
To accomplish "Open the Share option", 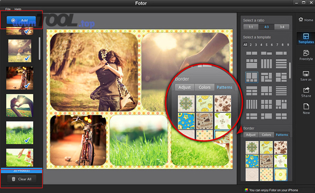I will click(x=306, y=92).
